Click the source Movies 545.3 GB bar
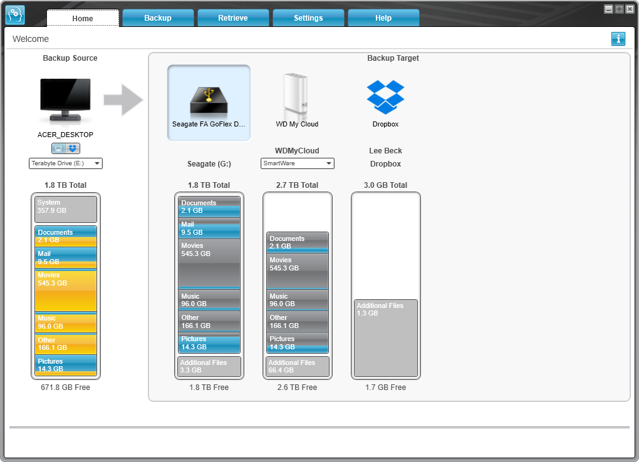This screenshot has height=462, width=639. pos(66,290)
